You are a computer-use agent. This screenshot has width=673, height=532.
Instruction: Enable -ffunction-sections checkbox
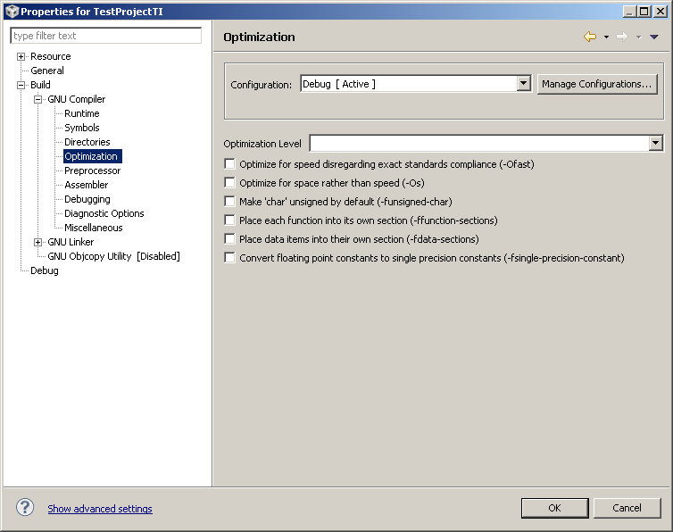point(230,220)
